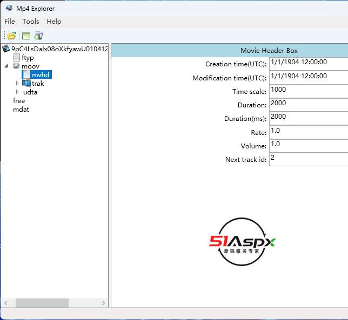Open the Help menu
348x320 pixels.
pos(54,22)
